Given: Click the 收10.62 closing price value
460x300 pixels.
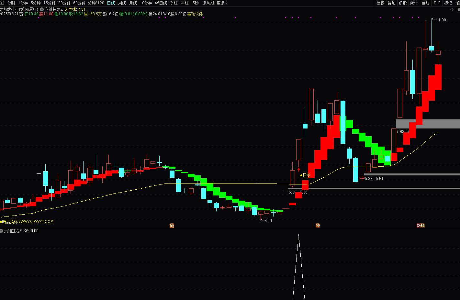Looking at the screenshot, I should point(76,14).
